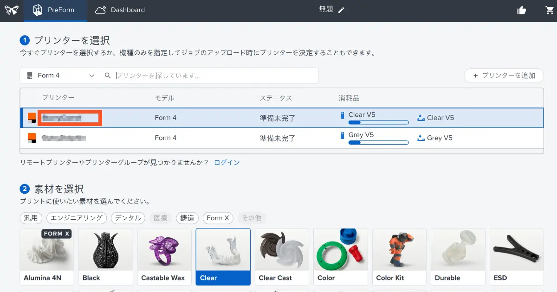
Task: Click the Grey V5 cartridge level bar
Action: point(378,143)
